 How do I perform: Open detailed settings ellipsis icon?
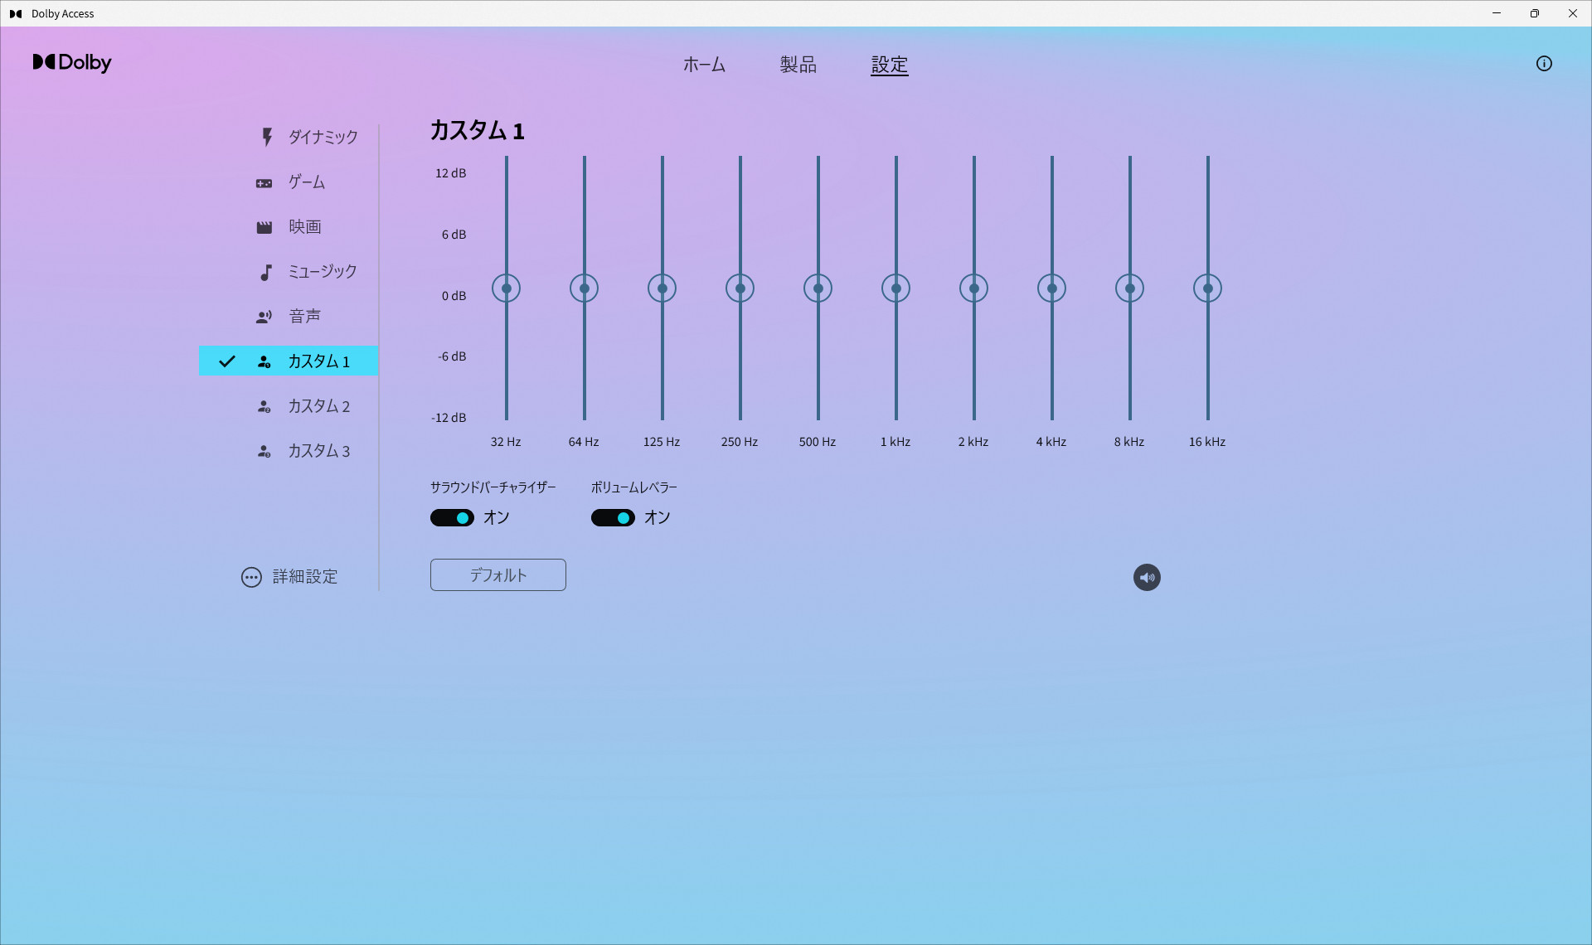[251, 577]
